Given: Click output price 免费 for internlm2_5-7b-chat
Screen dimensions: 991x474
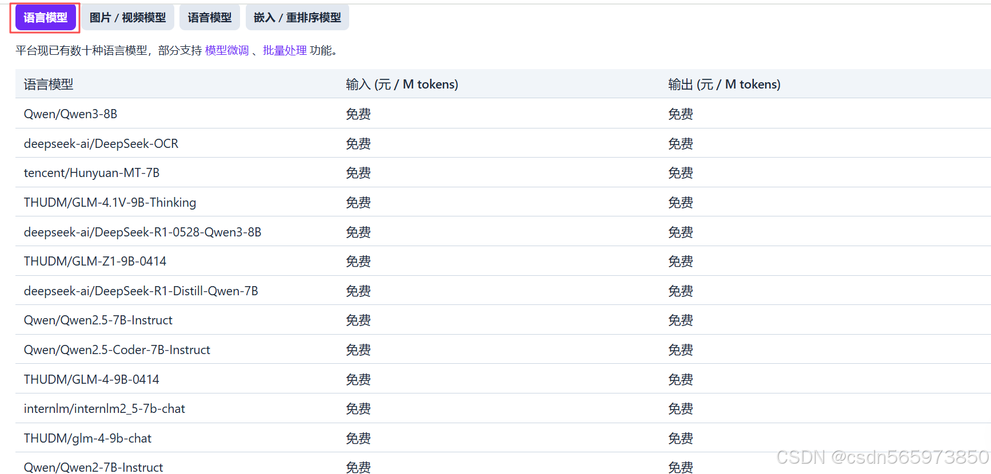Looking at the screenshot, I should [x=681, y=408].
